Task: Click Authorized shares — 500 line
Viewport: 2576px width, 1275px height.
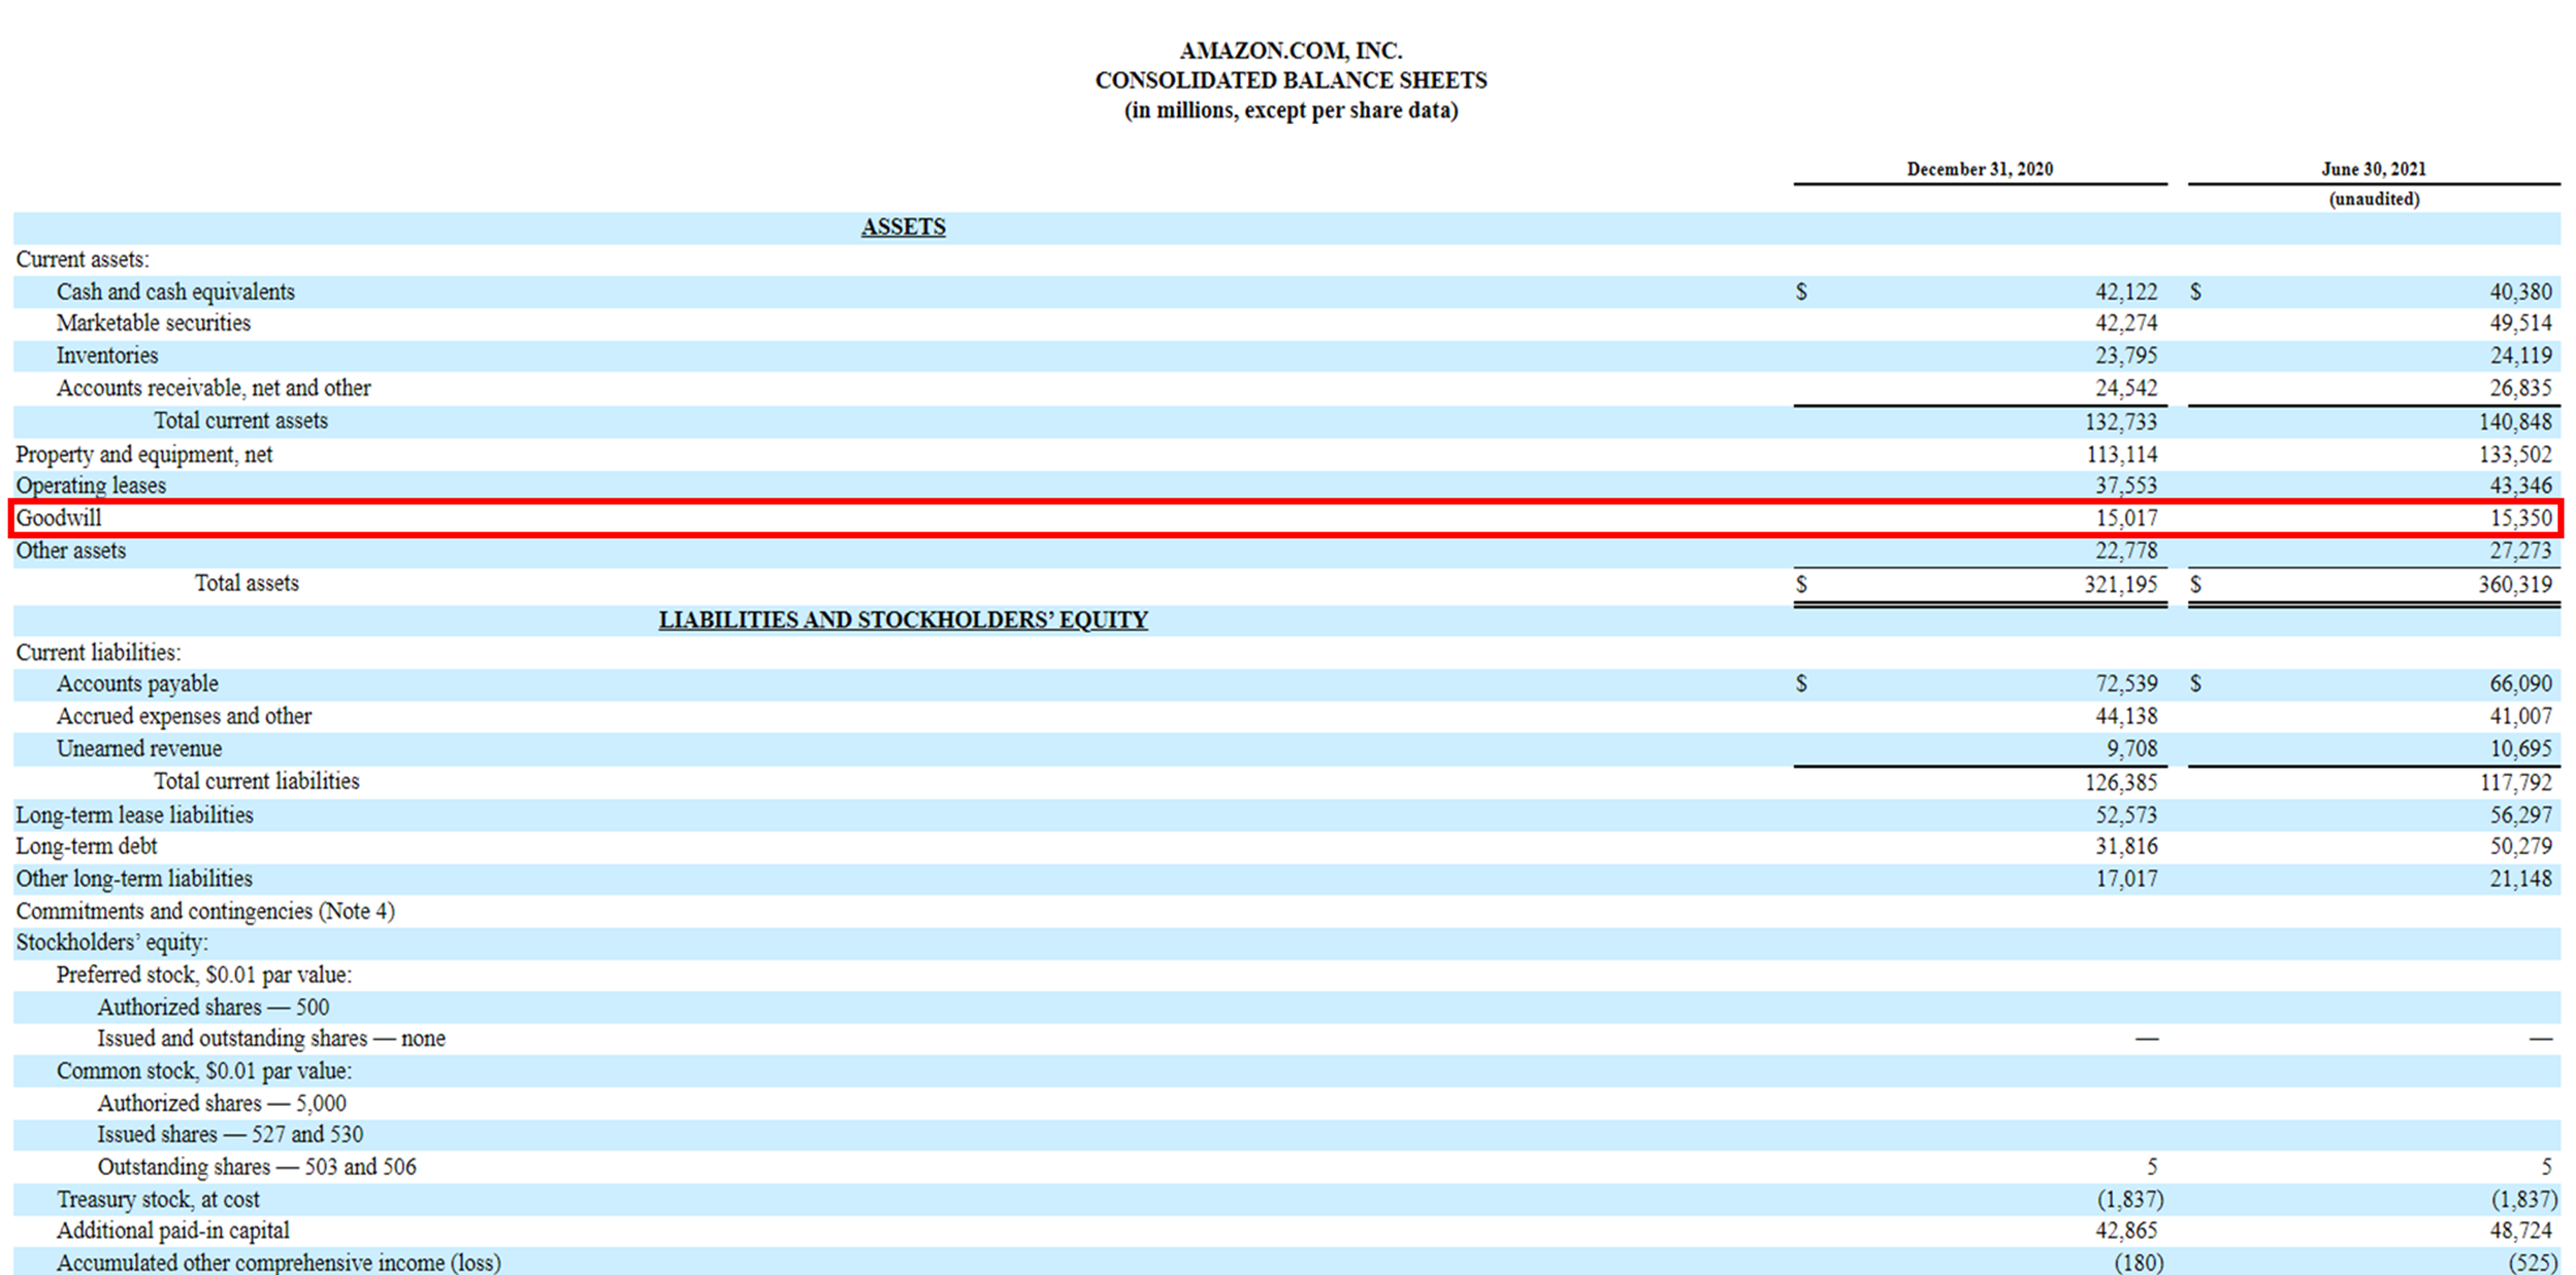Action: 213,1007
